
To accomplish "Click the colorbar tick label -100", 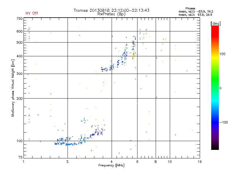I will click(x=224, y=122).
